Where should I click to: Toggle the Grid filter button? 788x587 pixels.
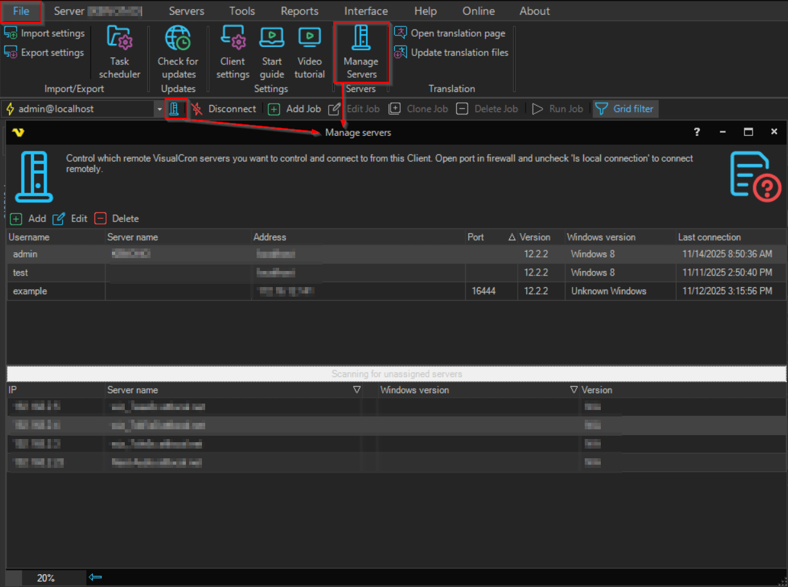click(625, 109)
